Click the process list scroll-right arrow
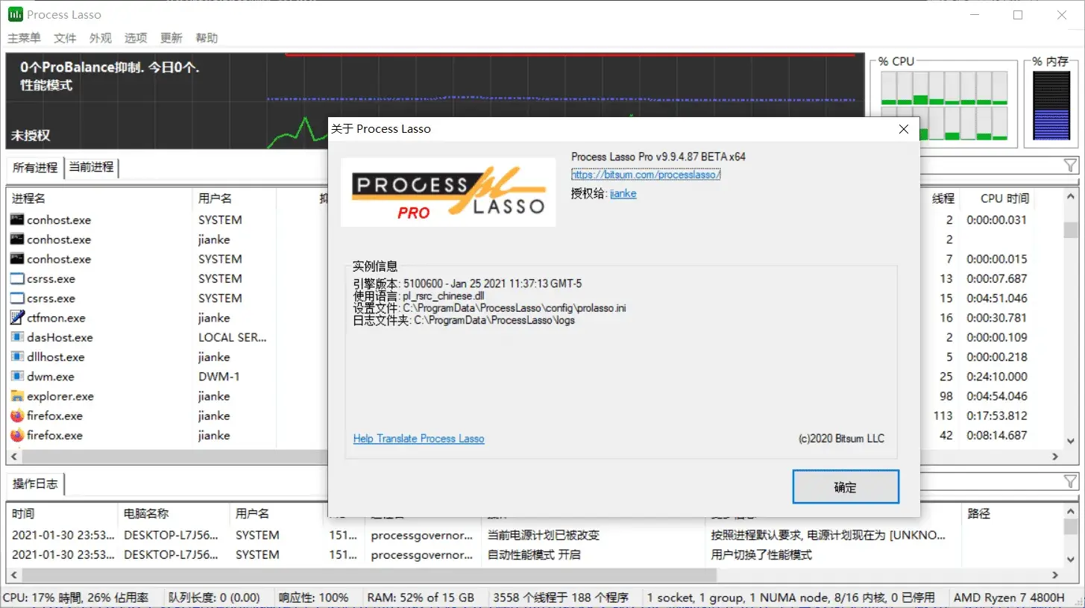This screenshot has width=1085, height=608. pyautogui.click(x=1055, y=457)
